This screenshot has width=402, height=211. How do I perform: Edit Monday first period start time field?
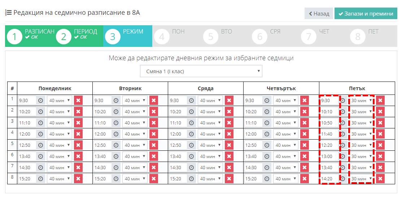click(27, 101)
